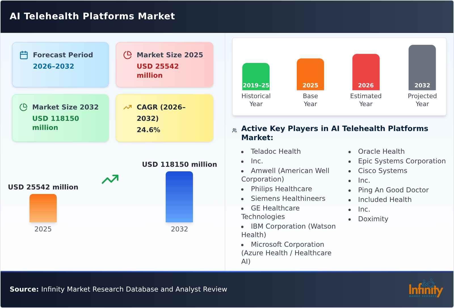This screenshot has height=308, width=454.
Task: Click the people icon beside Active Key Players
Action: coord(234,130)
